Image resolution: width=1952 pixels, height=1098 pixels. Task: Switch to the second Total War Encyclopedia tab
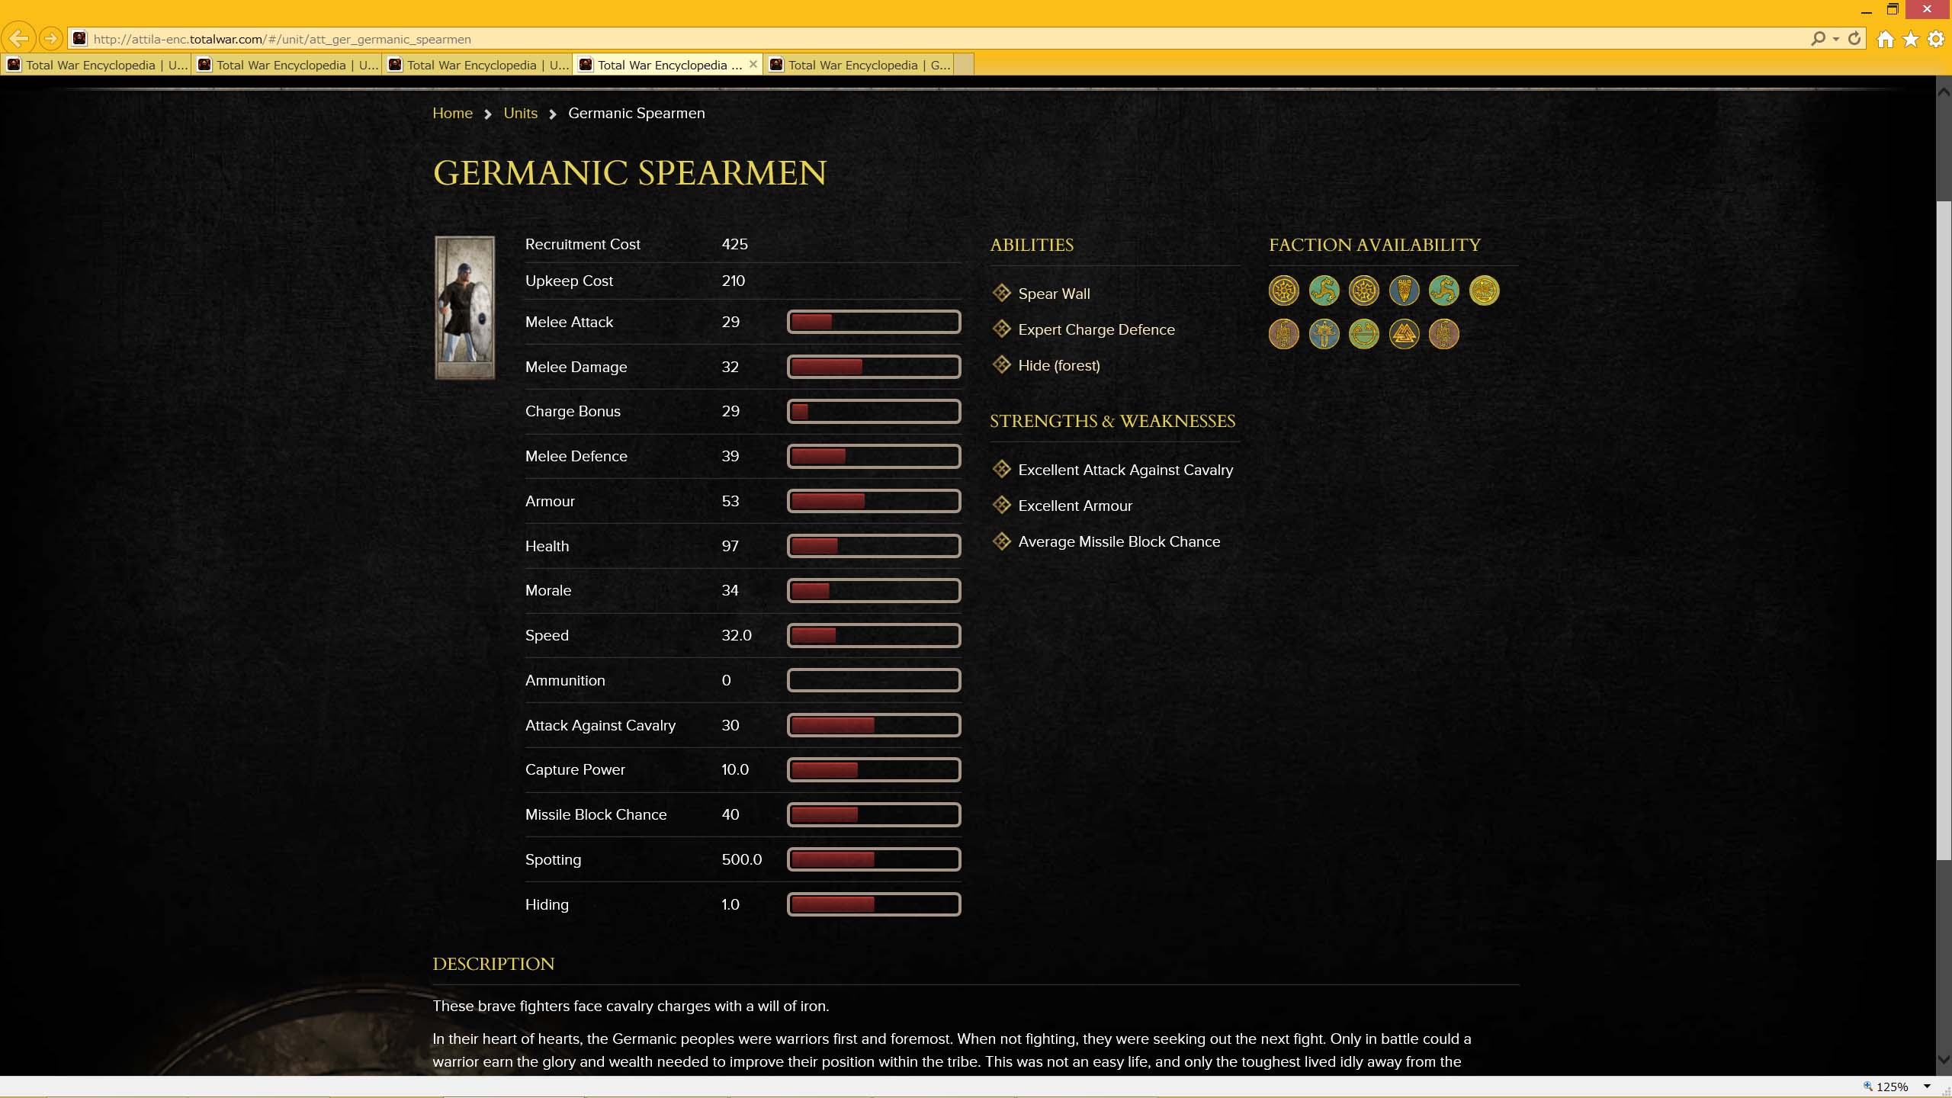coord(288,65)
